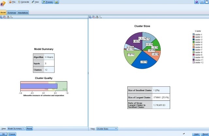Screen dimensions: 209x136
Task: Click second toolbar icon in right pane
Action: (x=93, y=17)
